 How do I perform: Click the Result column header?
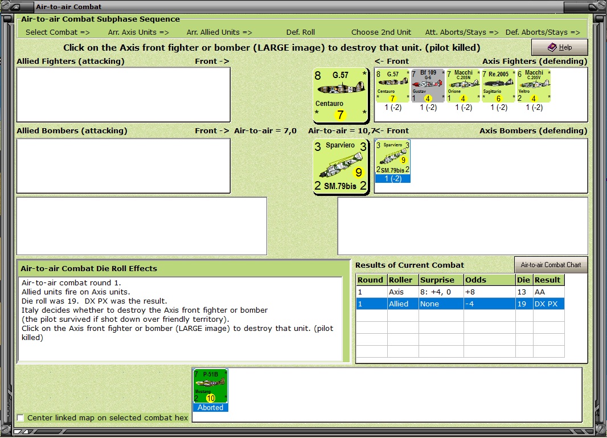[548, 280]
